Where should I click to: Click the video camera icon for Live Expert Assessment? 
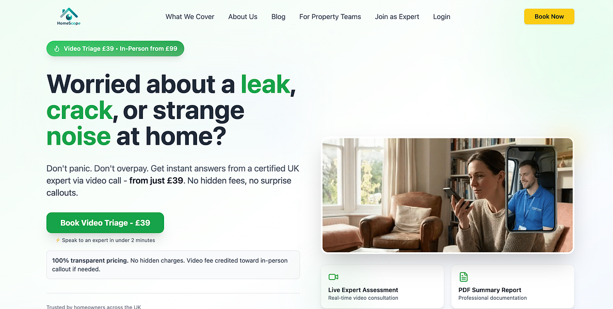tap(333, 277)
